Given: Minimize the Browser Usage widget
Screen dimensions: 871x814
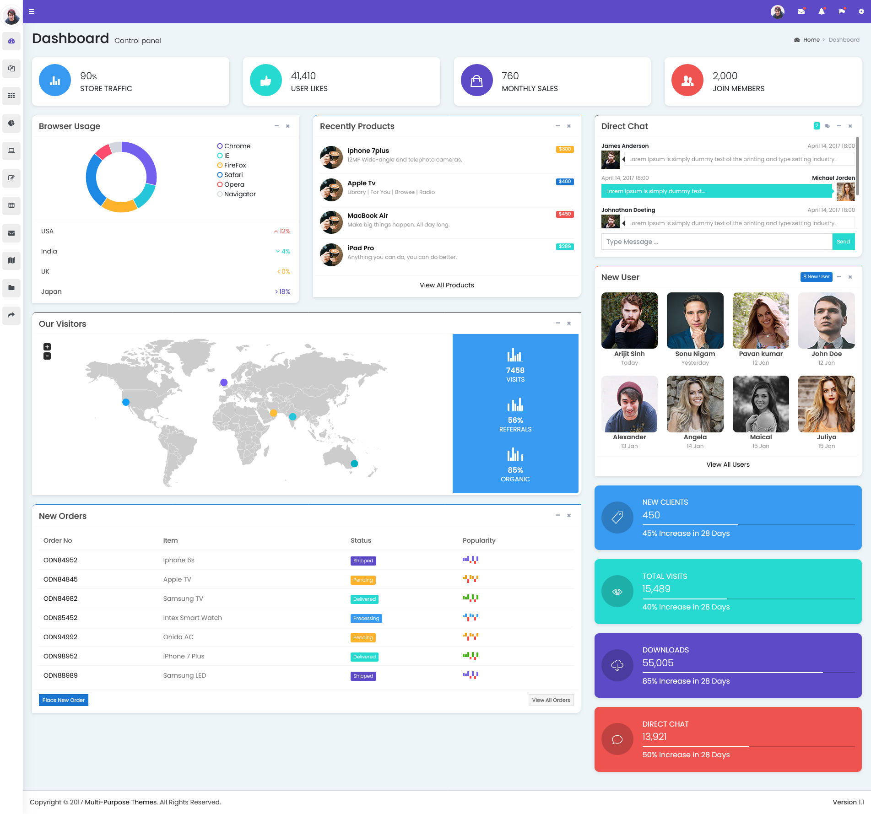Looking at the screenshot, I should 276,126.
